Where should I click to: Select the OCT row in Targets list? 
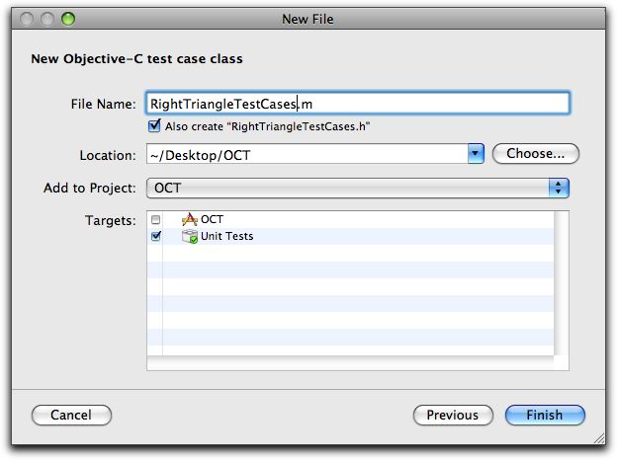(x=350, y=219)
